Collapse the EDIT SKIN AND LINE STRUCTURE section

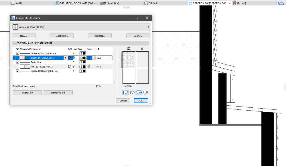coord(14,43)
